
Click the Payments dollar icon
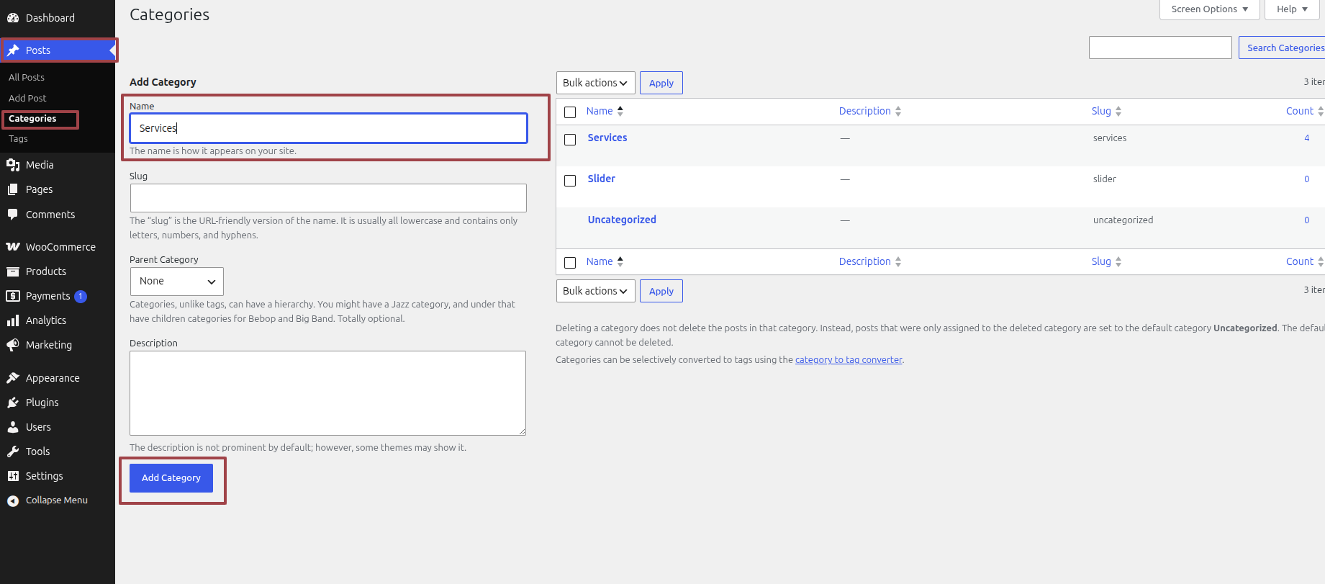point(13,296)
